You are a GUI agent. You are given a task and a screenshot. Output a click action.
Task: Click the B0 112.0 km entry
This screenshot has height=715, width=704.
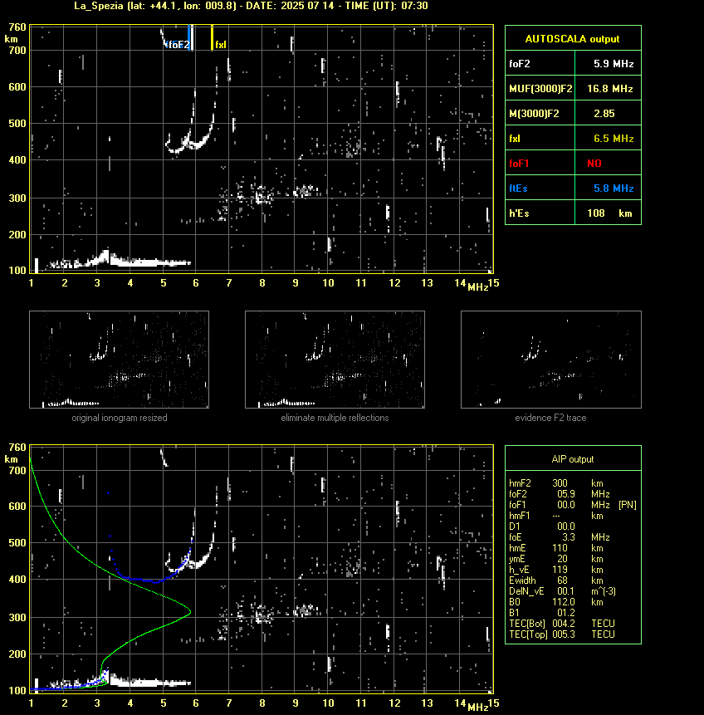point(556,602)
